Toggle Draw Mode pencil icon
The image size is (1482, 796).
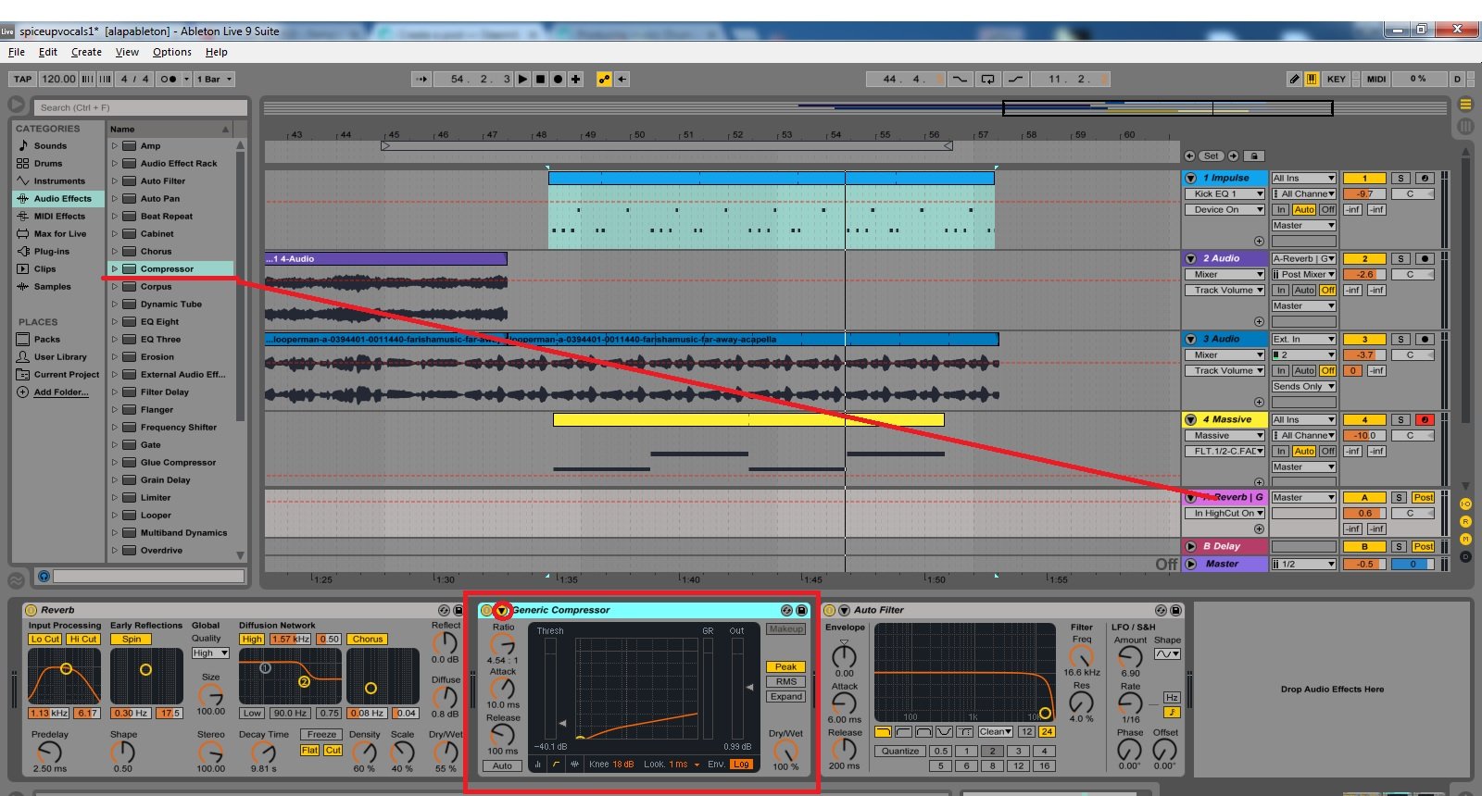click(x=1295, y=80)
